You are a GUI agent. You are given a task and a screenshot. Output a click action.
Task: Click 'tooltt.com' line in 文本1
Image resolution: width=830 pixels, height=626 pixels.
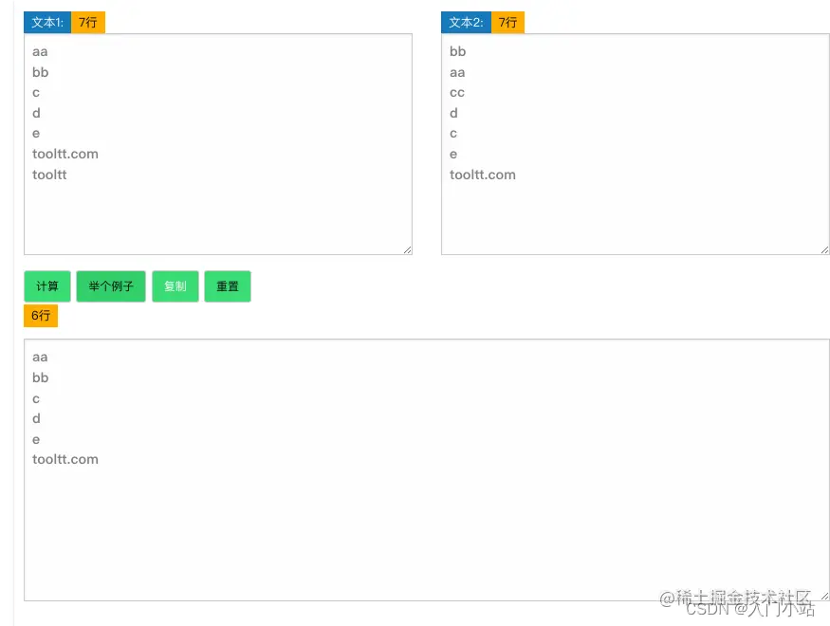(x=65, y=154)
